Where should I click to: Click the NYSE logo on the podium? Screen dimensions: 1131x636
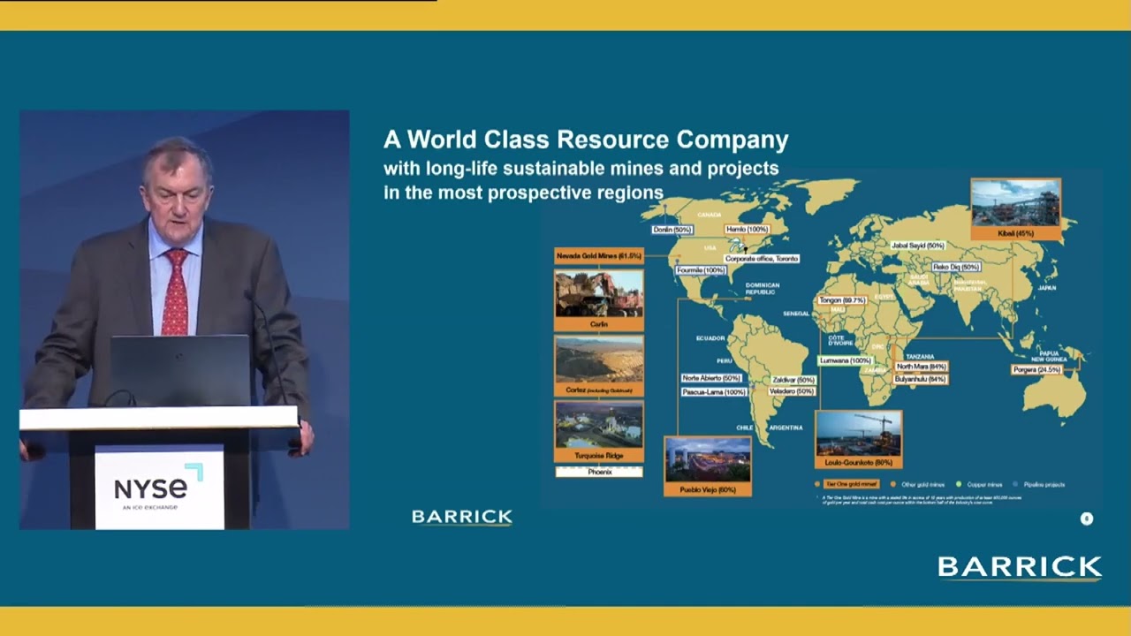coord(159,487)
